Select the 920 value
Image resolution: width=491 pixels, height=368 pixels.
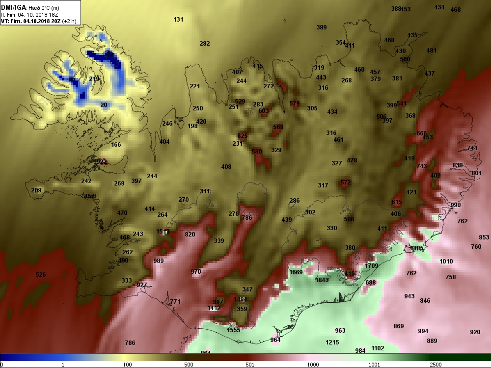point(475,332)
